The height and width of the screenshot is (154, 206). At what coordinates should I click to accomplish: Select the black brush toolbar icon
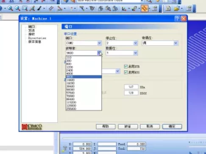pos(39,8)
